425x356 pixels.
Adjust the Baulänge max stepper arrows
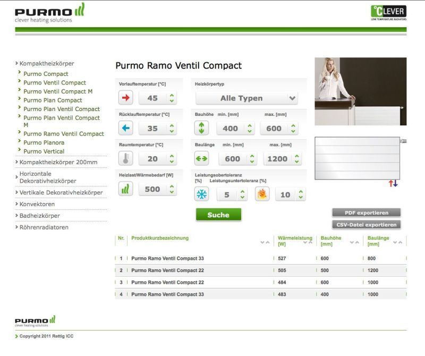point(297,159)
